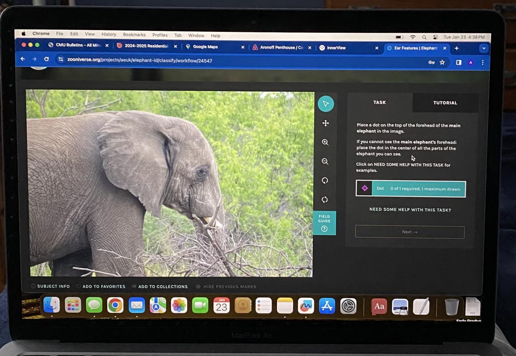Switch to 2024-2025 Residential tab

147,46
